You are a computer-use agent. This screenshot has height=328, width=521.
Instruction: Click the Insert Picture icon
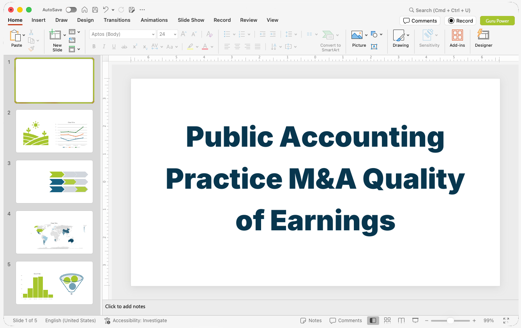[x=357, y=35]
